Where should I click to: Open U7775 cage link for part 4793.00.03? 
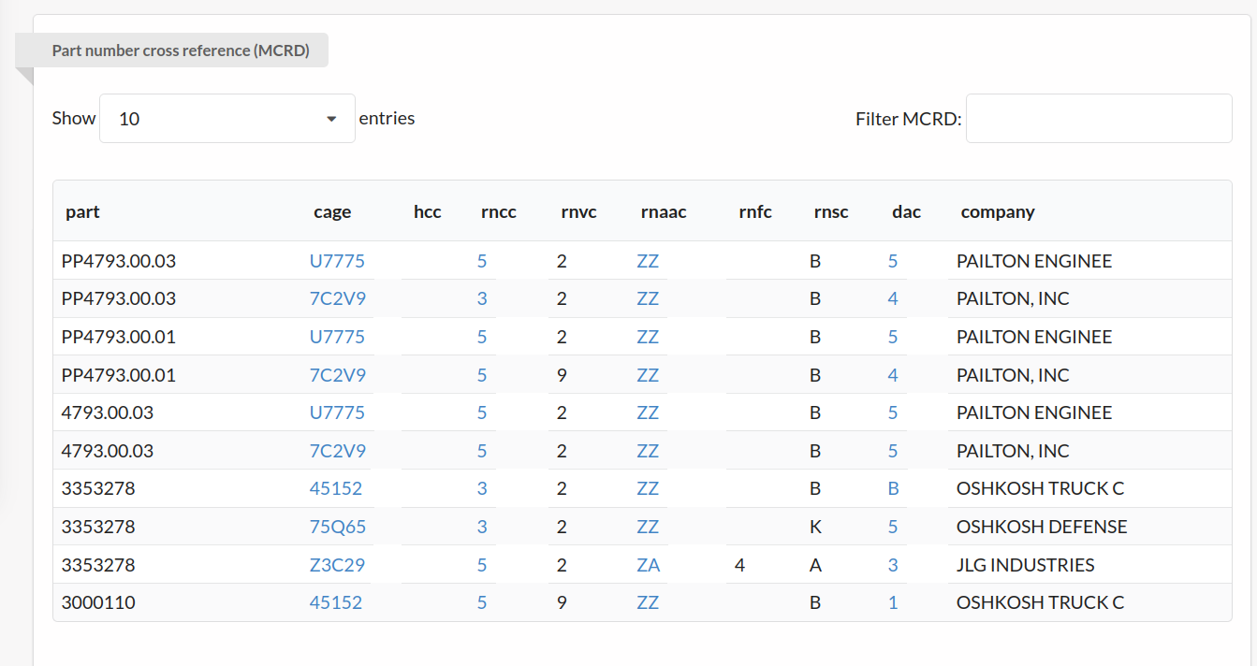pos(337,413)
